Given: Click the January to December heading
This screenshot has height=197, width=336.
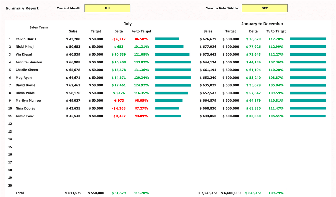Looking at the screenshot, I should coord(262,24).
